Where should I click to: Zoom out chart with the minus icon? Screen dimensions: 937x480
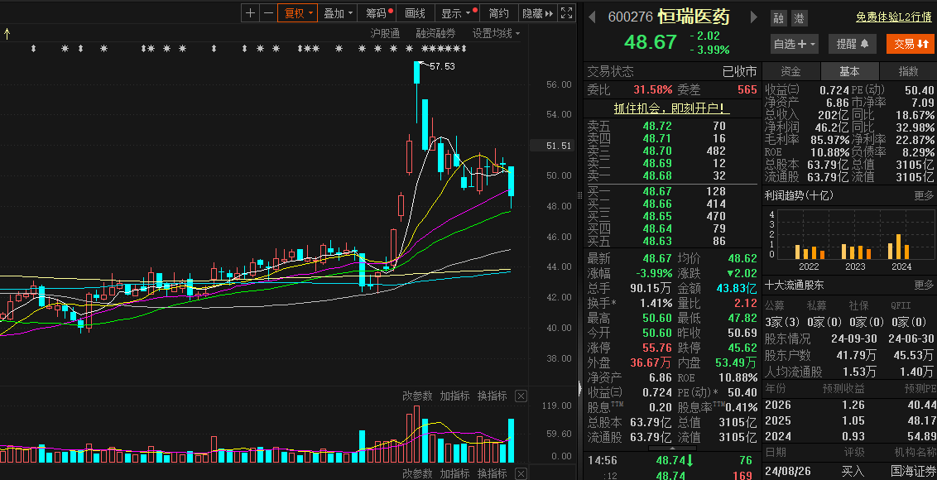[x=268, y=13]
